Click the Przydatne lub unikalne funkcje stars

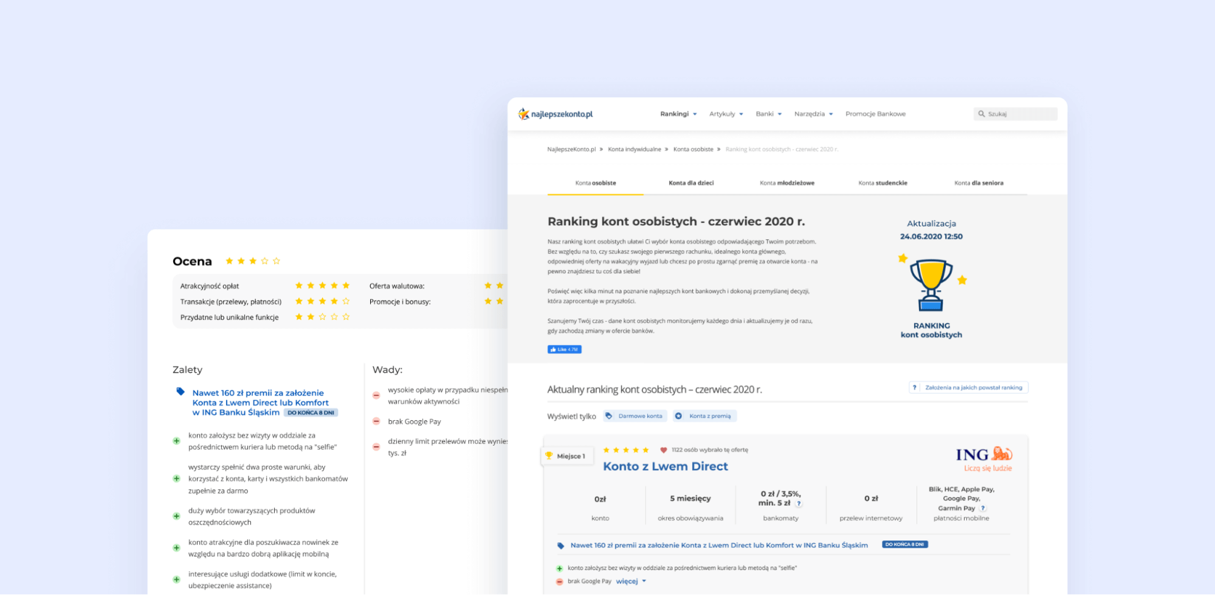[x=322, y=317]
